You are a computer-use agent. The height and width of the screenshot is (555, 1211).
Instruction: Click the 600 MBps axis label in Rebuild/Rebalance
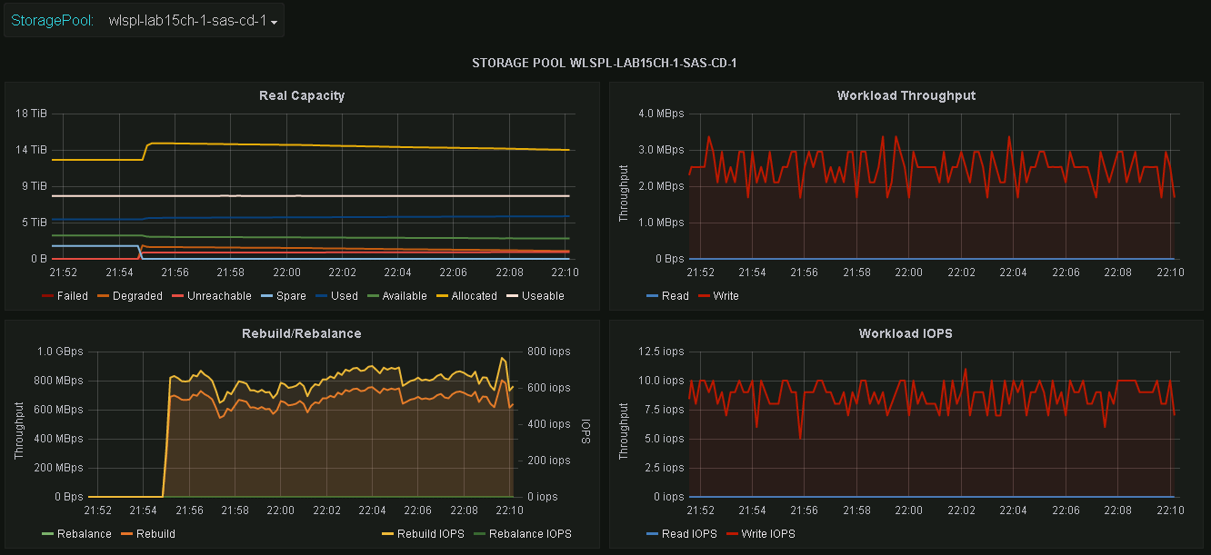click(56, 410)
